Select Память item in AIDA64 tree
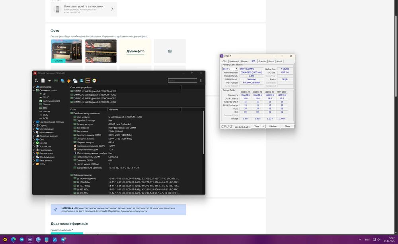Screen dimensions: 398x244 point(47,104)
